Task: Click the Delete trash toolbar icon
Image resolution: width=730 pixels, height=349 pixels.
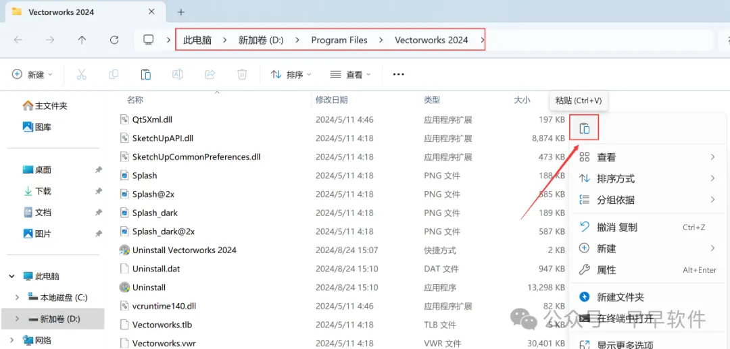Action: coord(242,74)
